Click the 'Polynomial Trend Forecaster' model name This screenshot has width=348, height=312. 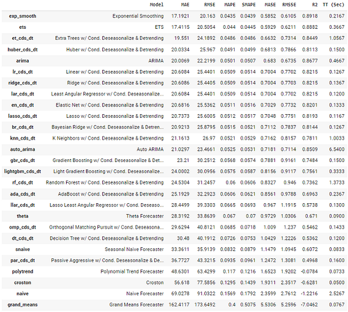(x=132, y=272)
